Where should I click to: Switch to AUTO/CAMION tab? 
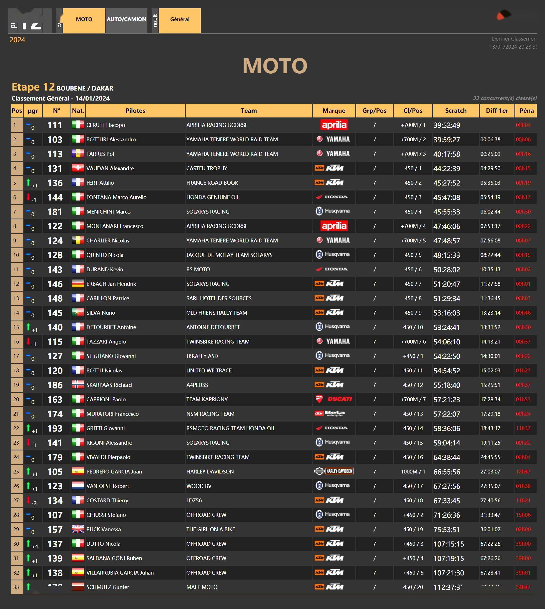pyautogui.click(x=126, y=20)
